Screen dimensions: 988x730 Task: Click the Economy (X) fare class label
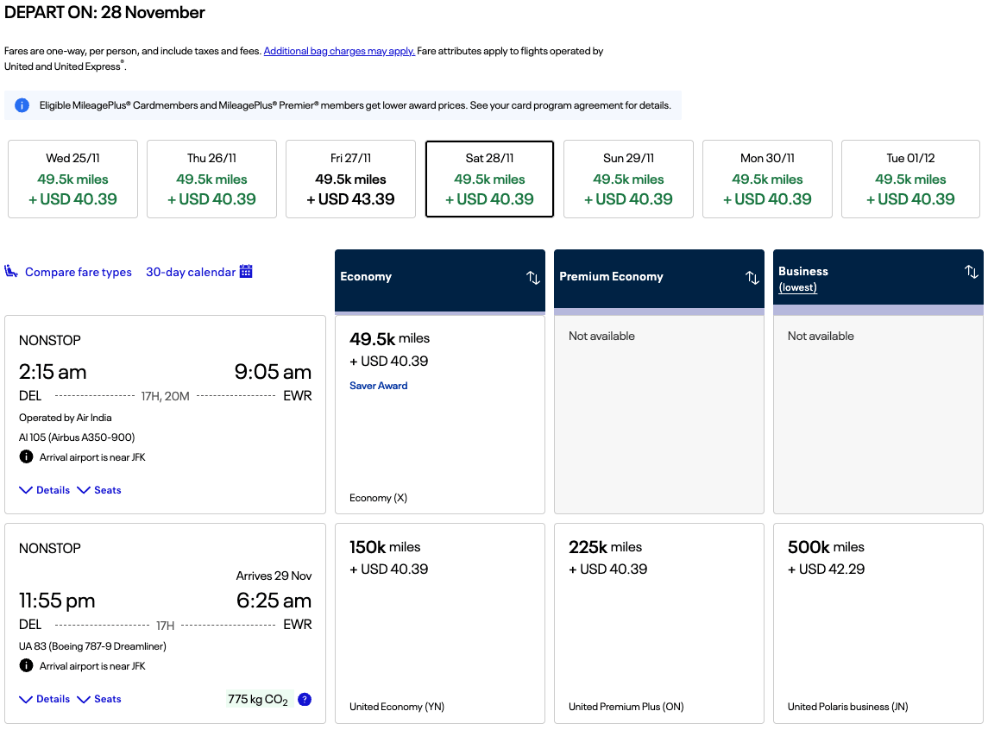point(378,498)
